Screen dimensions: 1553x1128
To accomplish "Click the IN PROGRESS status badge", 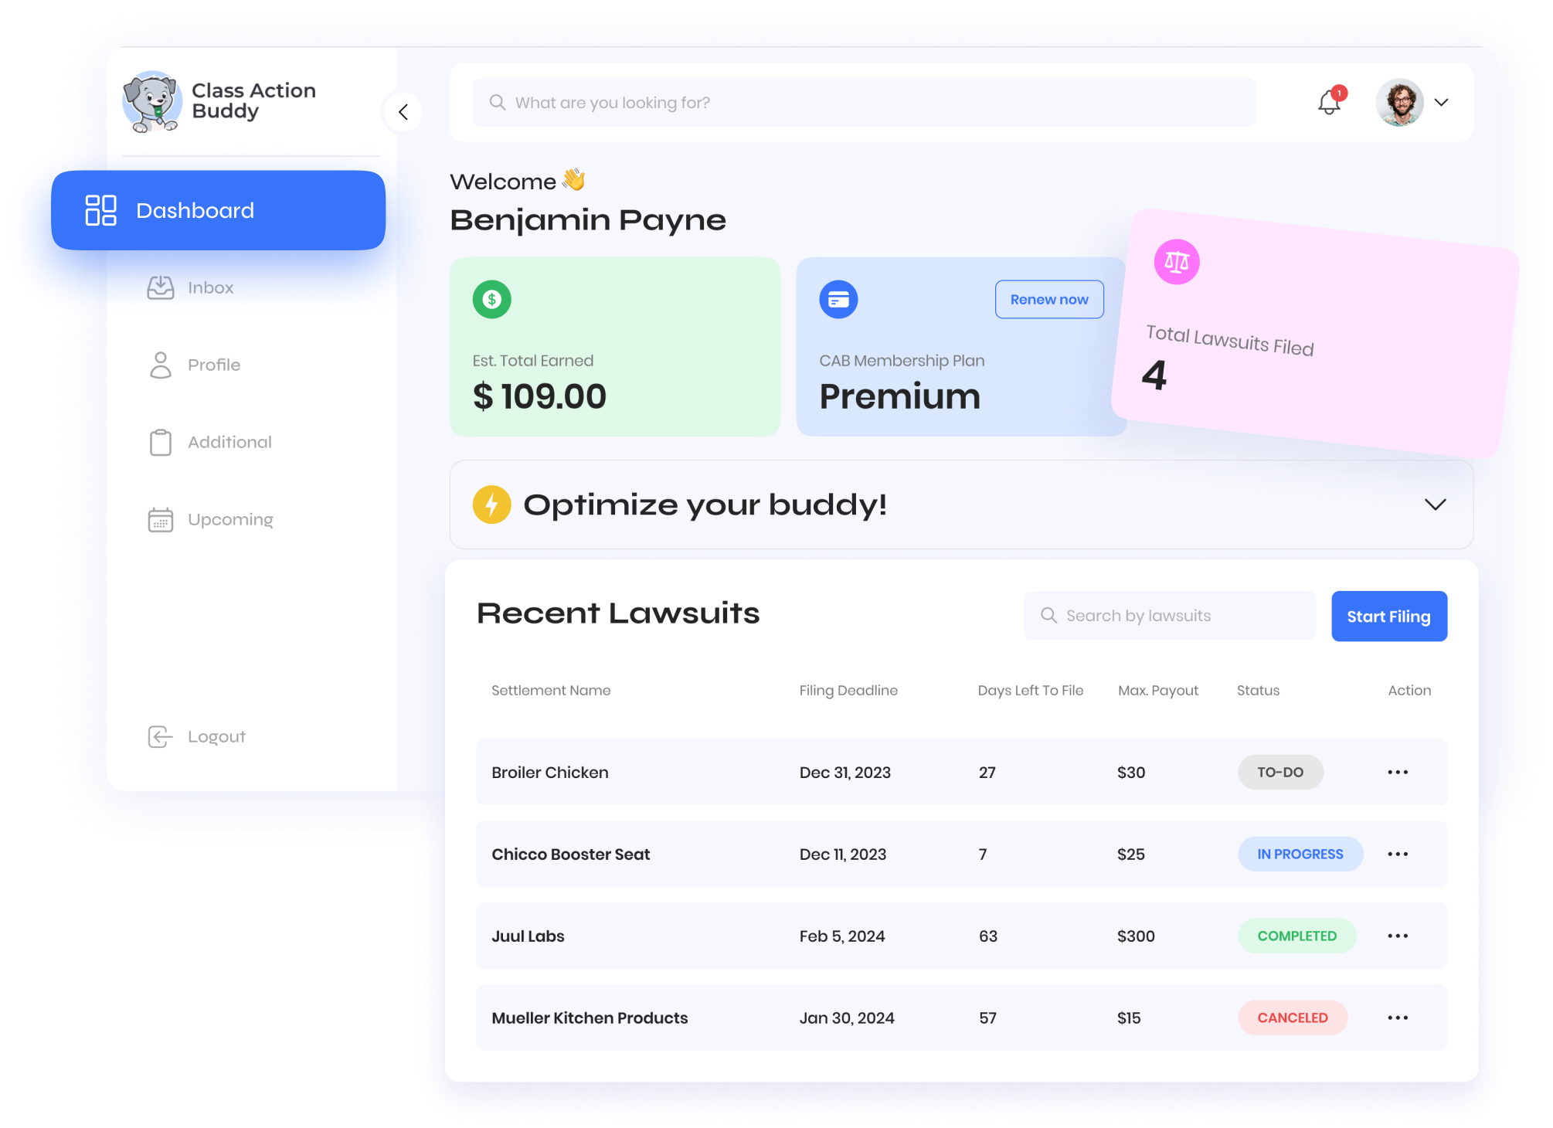I will point(1300,854).
